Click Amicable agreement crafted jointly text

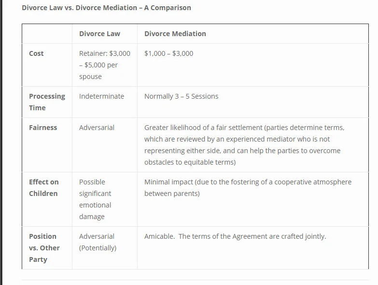(x=235, y=236)
